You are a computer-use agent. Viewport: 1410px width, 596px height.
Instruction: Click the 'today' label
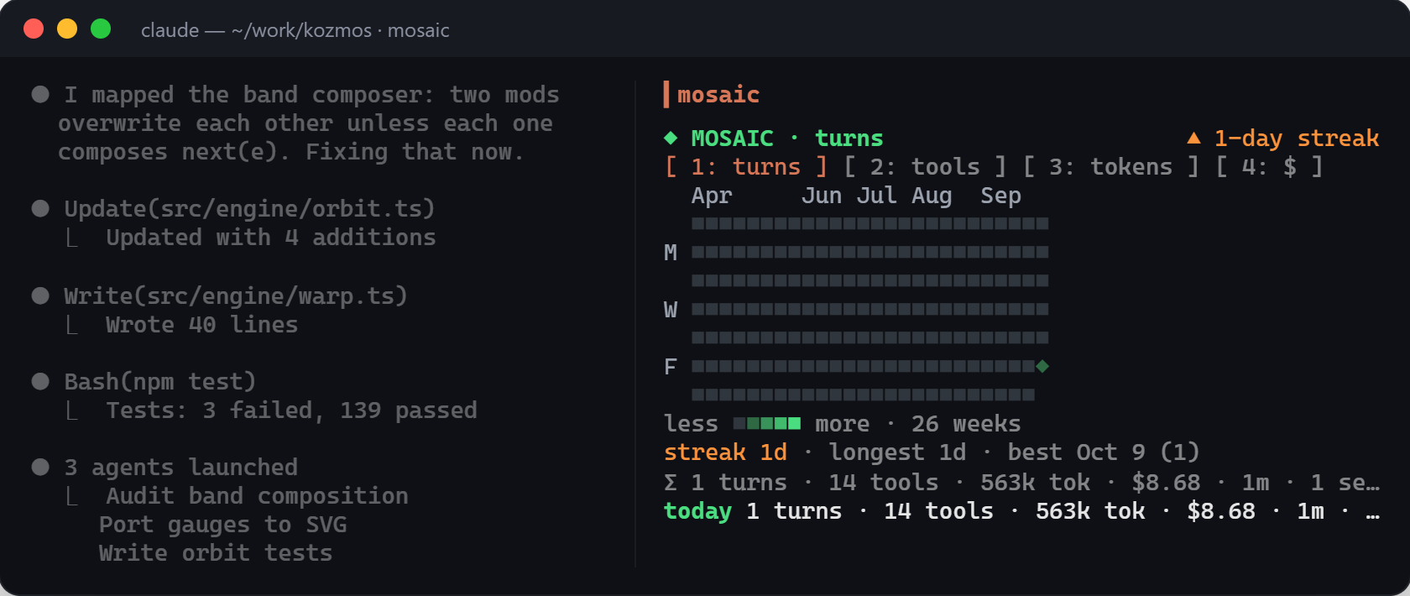[697, 511]
